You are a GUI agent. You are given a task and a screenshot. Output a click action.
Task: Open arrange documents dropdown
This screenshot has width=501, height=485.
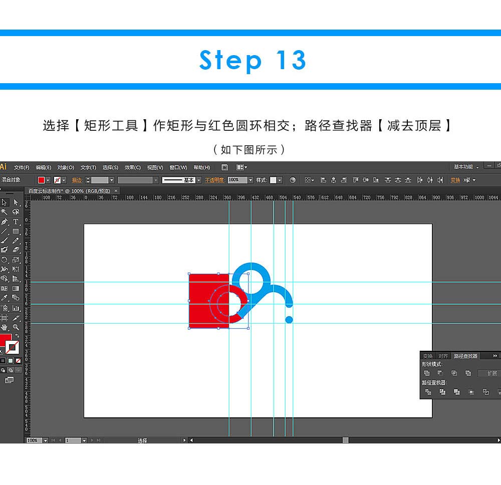tap(241, 167)
